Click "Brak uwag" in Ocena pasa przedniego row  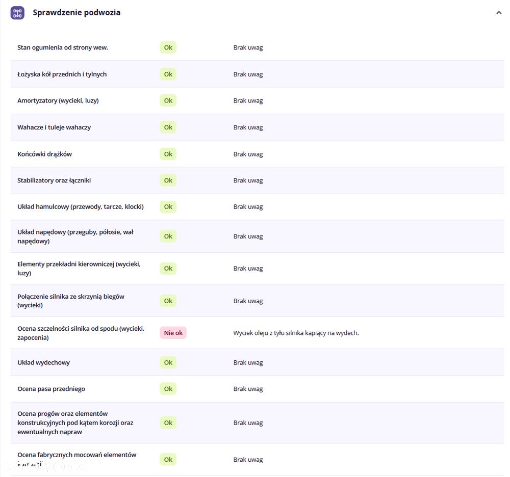(248, 389)
